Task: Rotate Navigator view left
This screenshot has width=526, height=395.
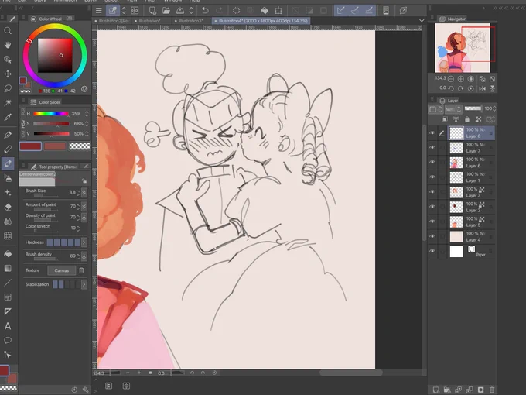Action: (451, 88)
